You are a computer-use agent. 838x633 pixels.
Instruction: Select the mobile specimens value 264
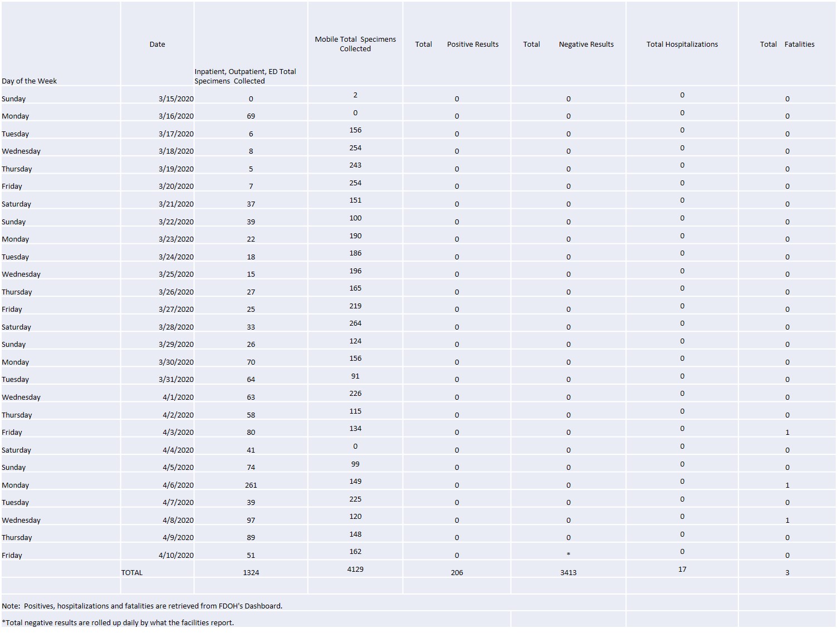point(355,323)
